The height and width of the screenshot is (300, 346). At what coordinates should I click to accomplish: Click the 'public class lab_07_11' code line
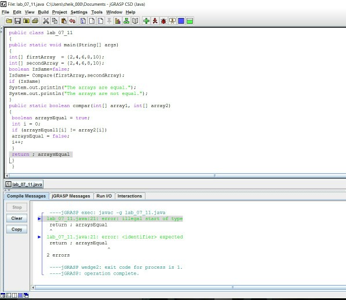(41, 32)
